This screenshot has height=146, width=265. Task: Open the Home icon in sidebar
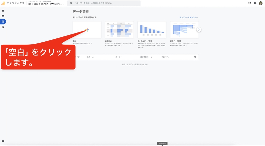pyautogui.click(x=3, y=11)
